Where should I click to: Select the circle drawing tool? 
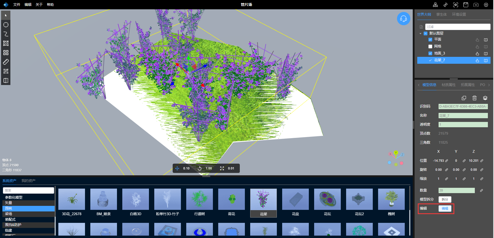6,25
